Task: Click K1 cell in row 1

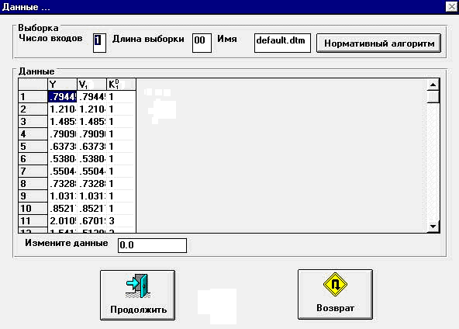Action: 121,97
